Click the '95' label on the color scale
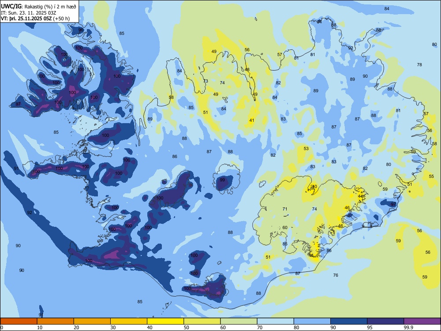 370,327
